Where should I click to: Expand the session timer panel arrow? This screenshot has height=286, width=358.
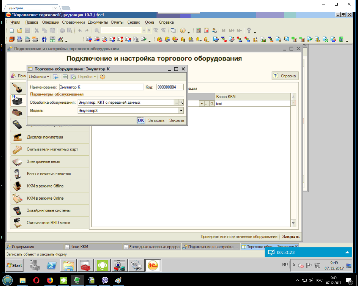pyautogui.click(x=347, y=252)
